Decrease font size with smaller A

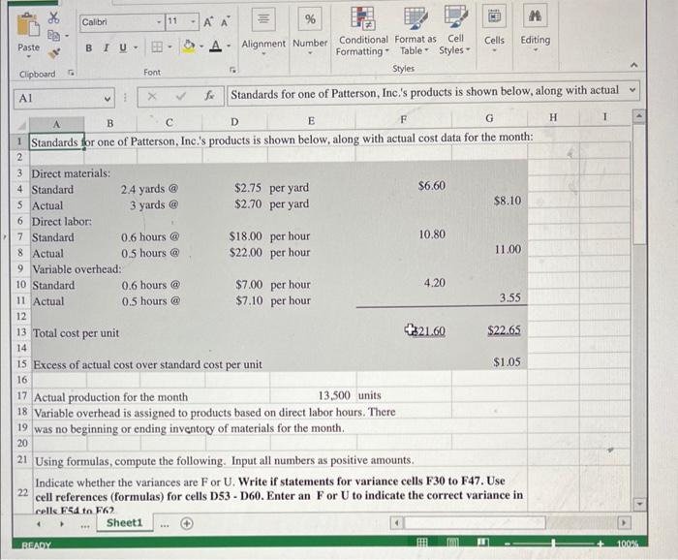(225, 21)
